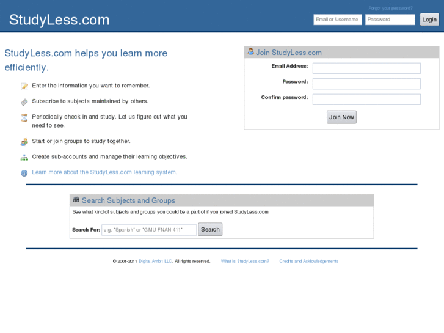Click text 'Create sub-accounts and manage their learning objectives.'
The image size is (444, 333).
click(109, 156)
